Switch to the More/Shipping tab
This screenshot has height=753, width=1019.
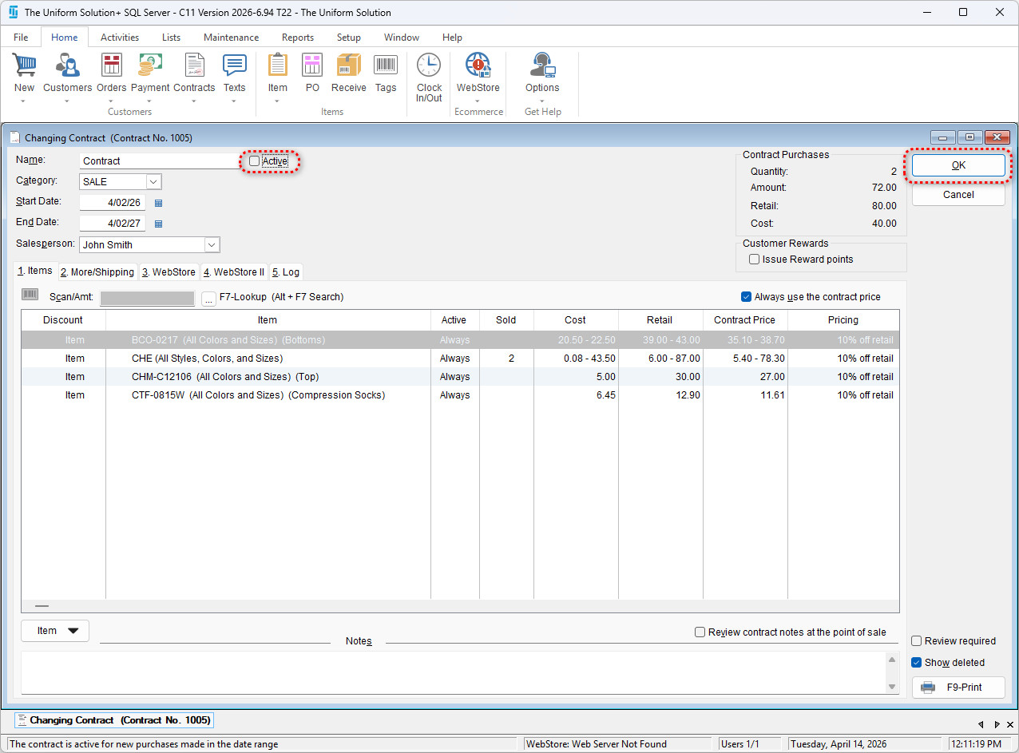(x=98, y=272)
